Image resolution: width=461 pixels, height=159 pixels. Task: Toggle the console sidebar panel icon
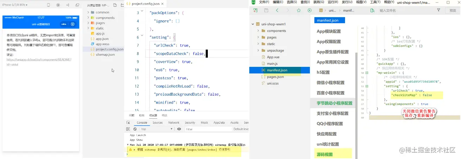tap(128, 129)
